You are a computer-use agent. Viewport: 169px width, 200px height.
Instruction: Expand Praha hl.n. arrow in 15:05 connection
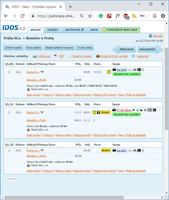(42, 72)
